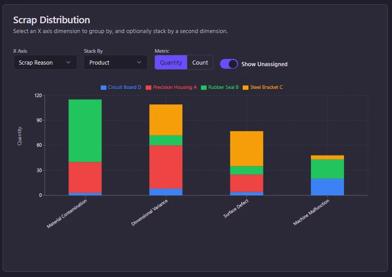
Task: Click green segment of Dimensional Variance bar
Action: coord(166,141)
